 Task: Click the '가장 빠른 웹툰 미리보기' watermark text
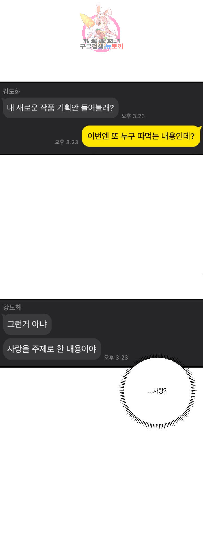pyautogui.click(x=101, y=41)
